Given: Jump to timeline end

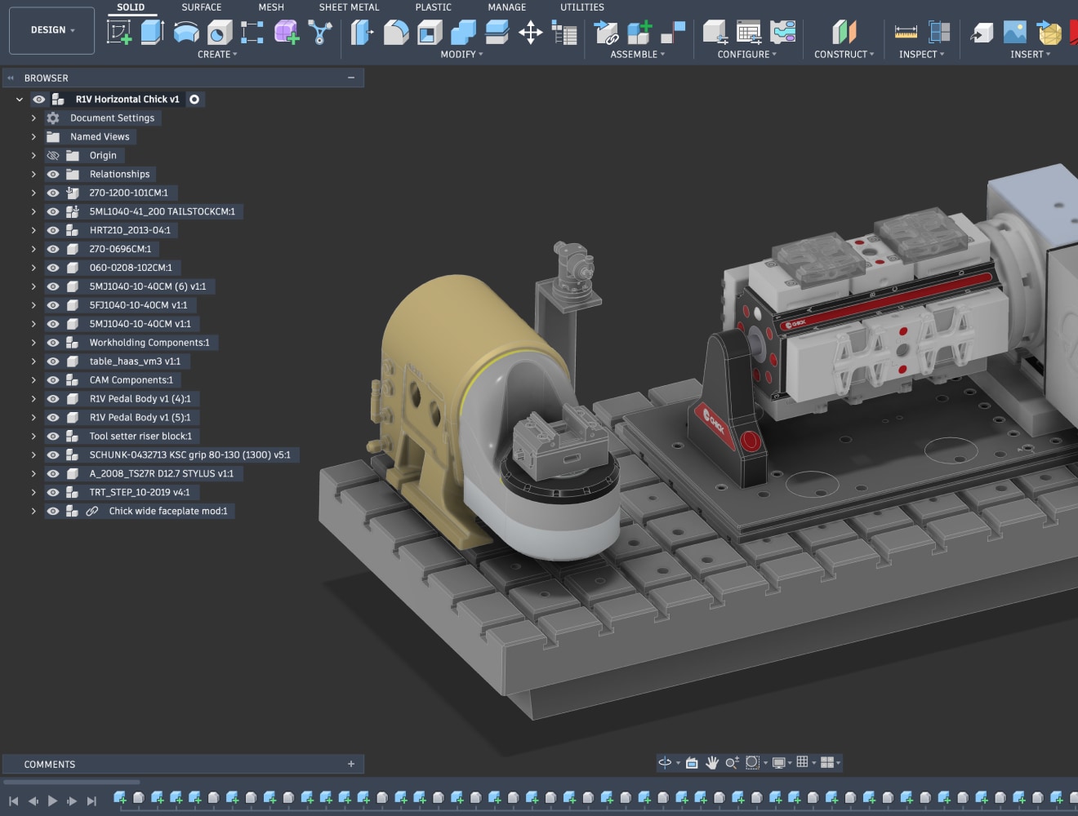Looking at the screenshot, I should [91, 801].
